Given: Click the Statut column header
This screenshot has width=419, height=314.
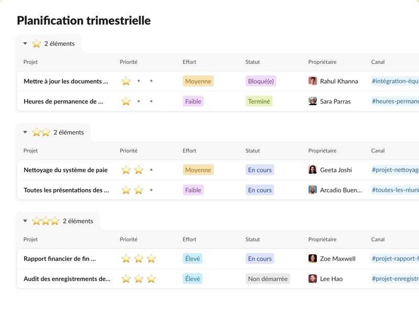Looking at the screenshot, I should pos(252,62).
